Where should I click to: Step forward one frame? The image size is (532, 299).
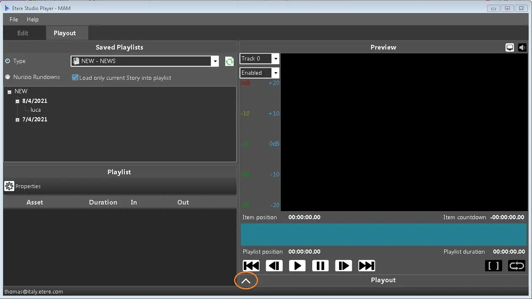pos(343,266)
